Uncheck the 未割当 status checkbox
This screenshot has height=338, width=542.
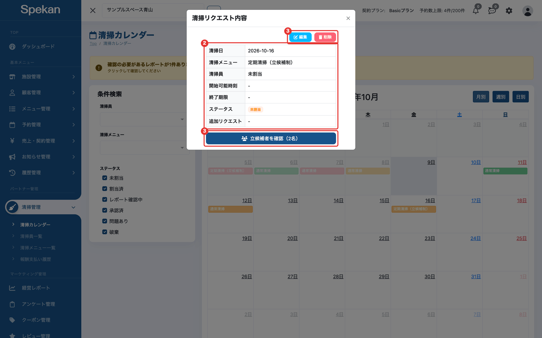pos(105,178)
